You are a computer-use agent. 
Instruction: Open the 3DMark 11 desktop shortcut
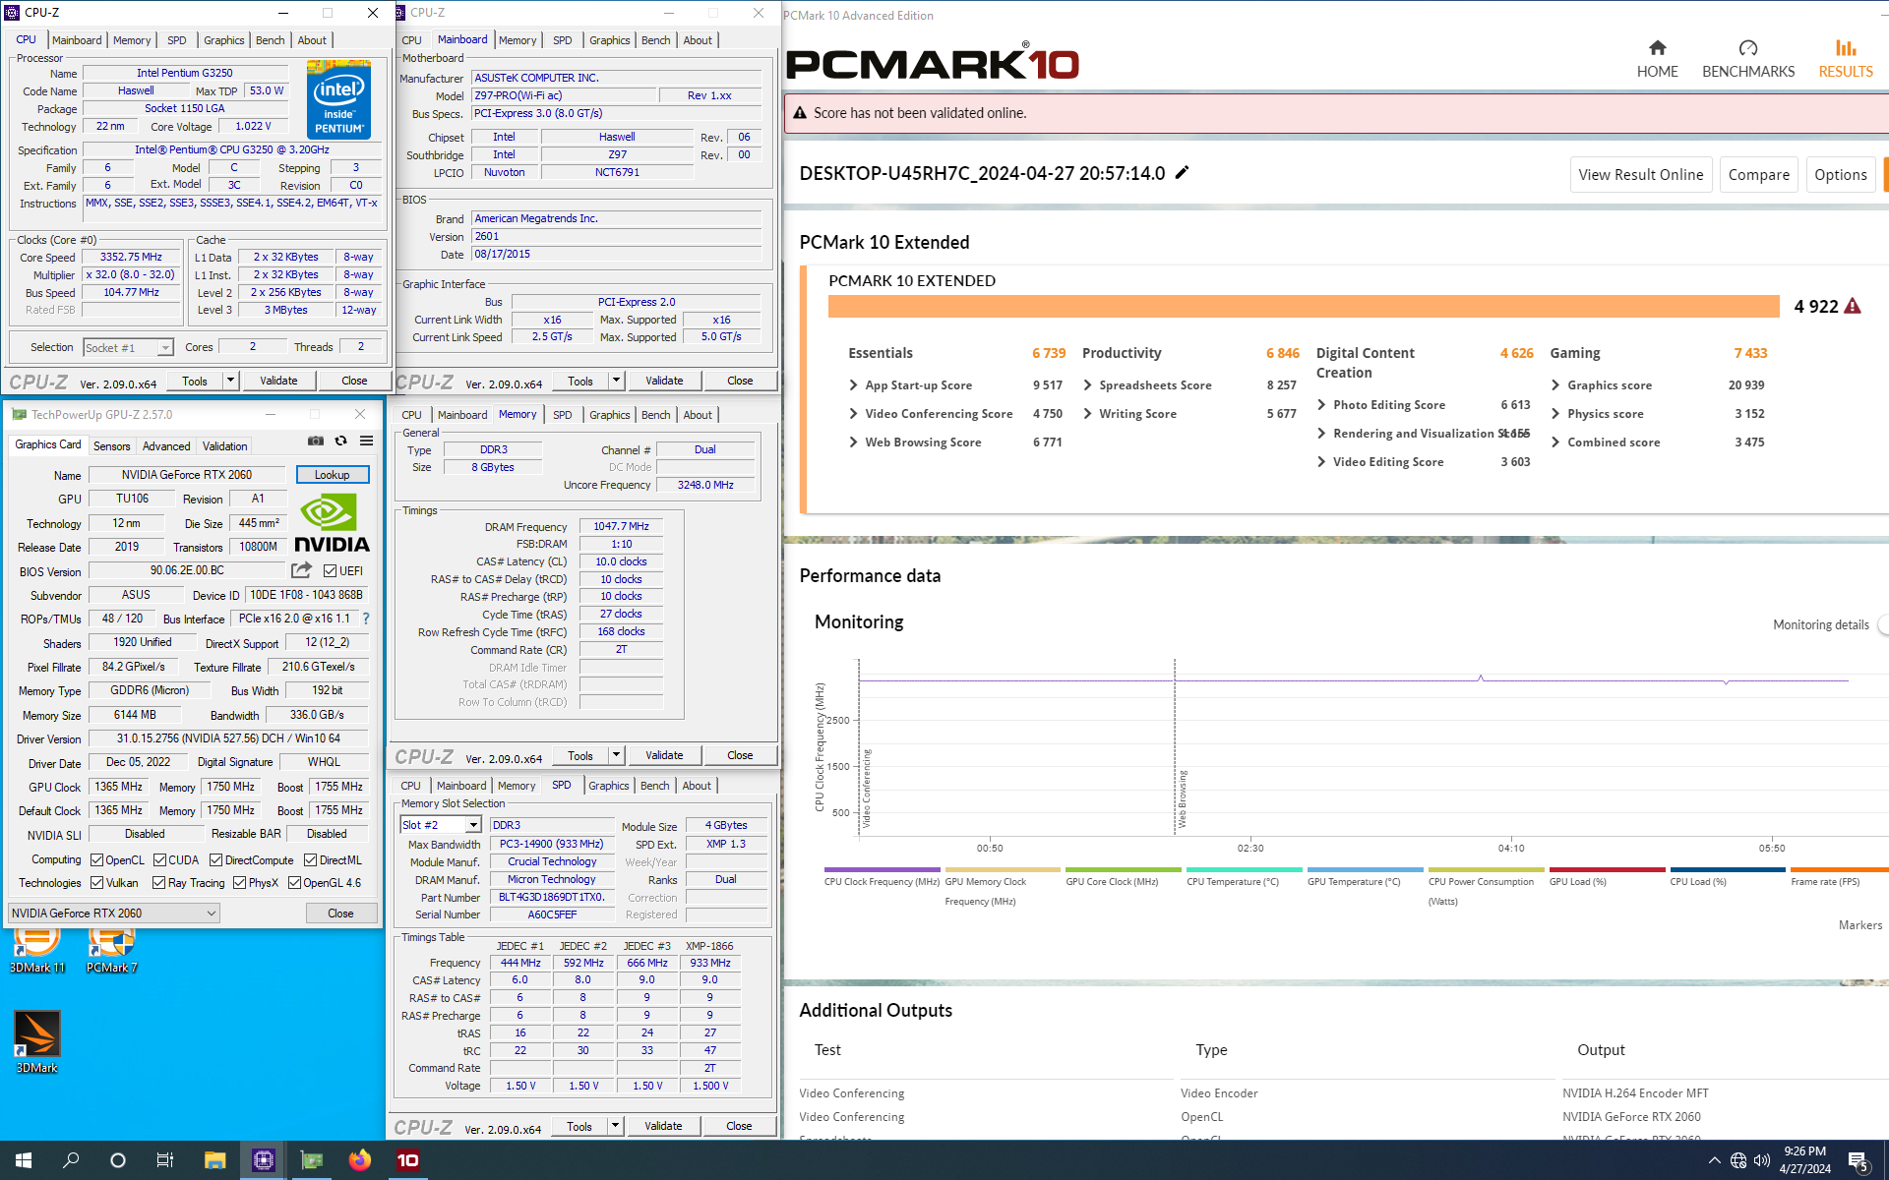[37, 949]
